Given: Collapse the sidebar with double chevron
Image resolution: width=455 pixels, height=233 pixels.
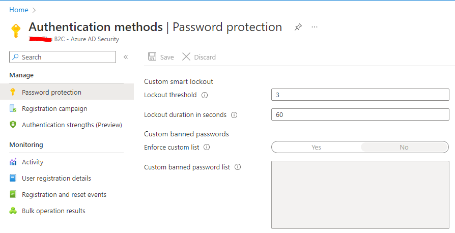Looking at the screenshot, I should (126, 57).
